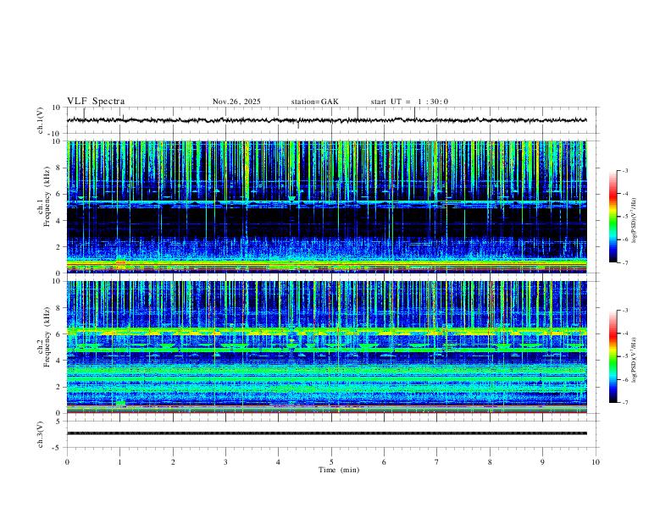The width and height of the screenshot is (671, 518).
Task: Click the 5 minute tick on time axis
Action: point(331,462)
